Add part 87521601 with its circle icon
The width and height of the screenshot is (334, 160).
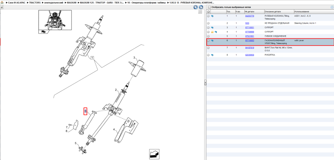[208, 36]
